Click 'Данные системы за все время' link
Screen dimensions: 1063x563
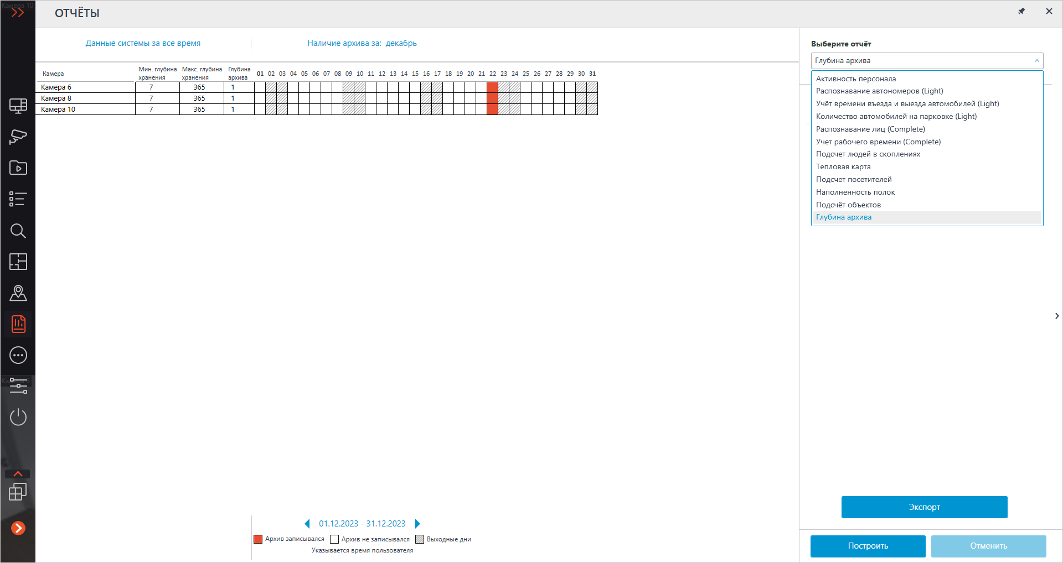click(x=143, y=43)
